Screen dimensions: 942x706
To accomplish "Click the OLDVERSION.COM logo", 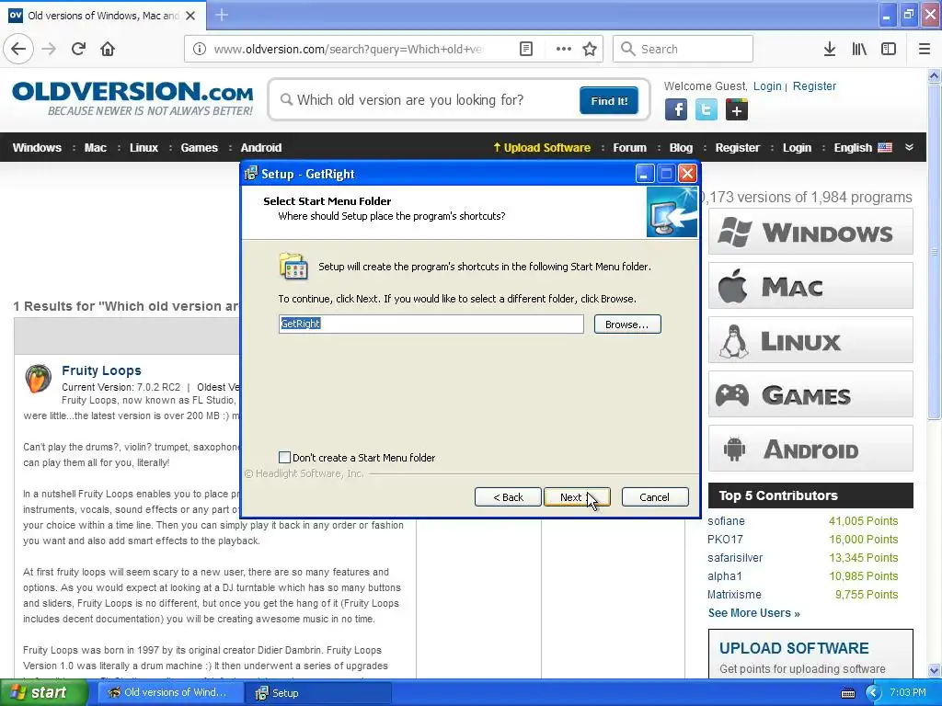I will point(132,98).
